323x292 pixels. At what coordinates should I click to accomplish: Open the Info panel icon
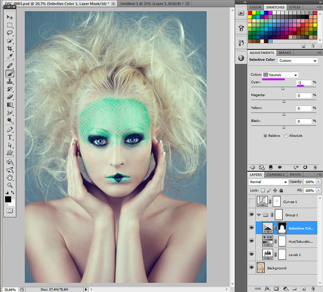click(x=241, y=58)
